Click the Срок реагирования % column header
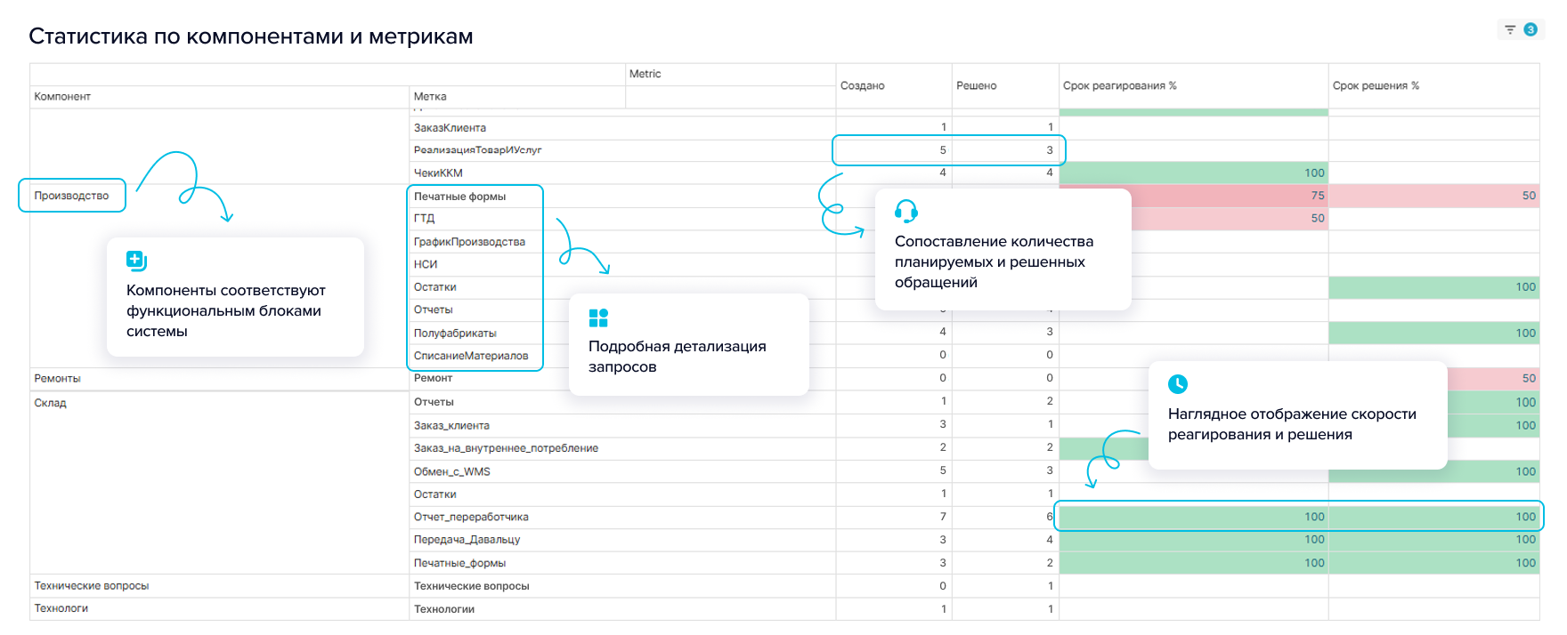Screen dimensions: 1567x635 click(x=1119, y=85)
